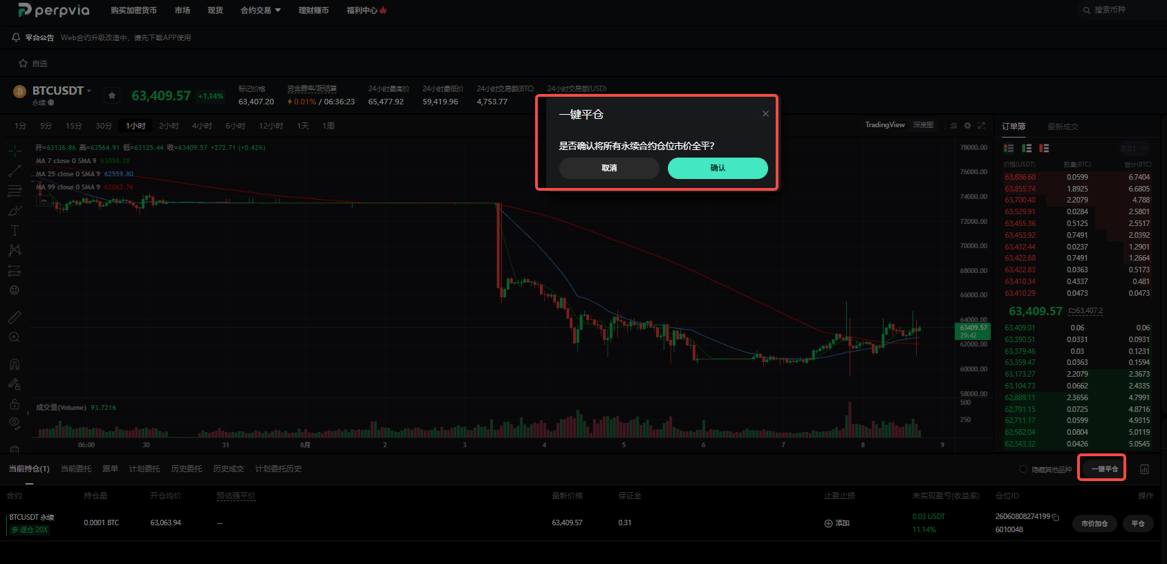Close the one-click close dialog
The height and width of the screenshot is (564, 1167).
tap(765, 114)
